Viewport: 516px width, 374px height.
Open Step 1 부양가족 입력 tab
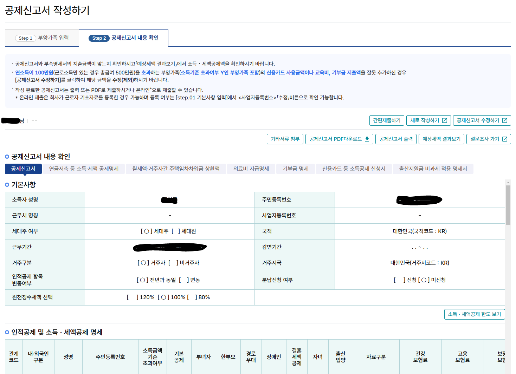click(x=42, y=38)
